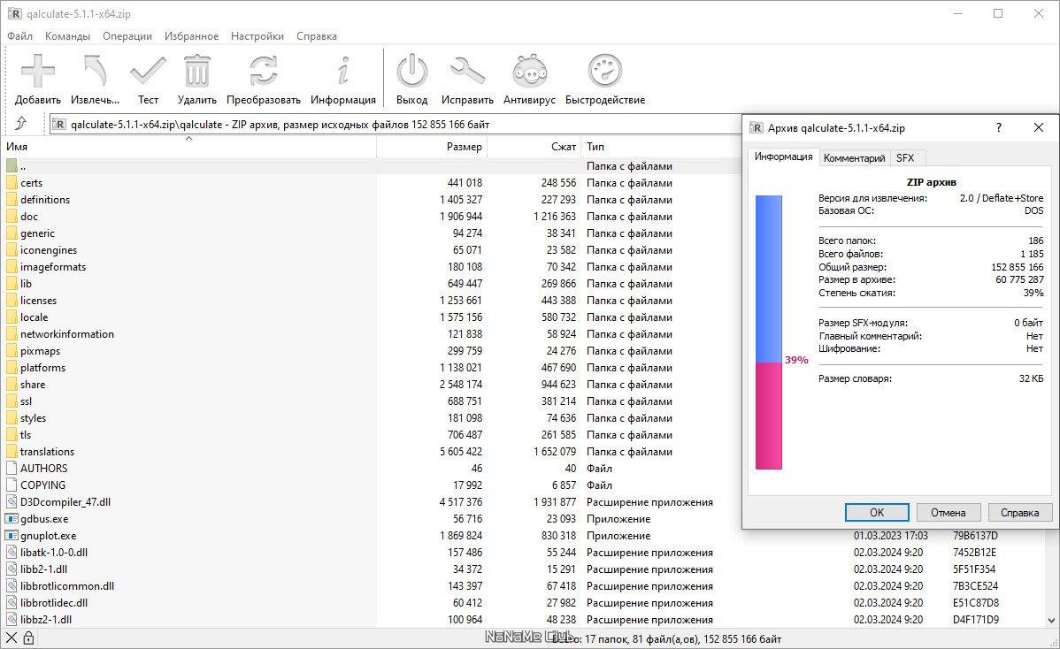Click the padlock icon in status bar

[x=28, y=638]
